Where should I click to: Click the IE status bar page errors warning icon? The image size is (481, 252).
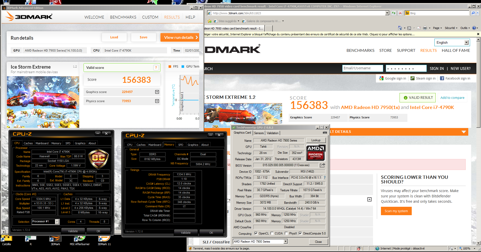coord(190,248)
